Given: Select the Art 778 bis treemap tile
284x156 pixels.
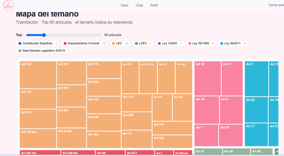Looking at the screenshot, I should coord(38,138).
